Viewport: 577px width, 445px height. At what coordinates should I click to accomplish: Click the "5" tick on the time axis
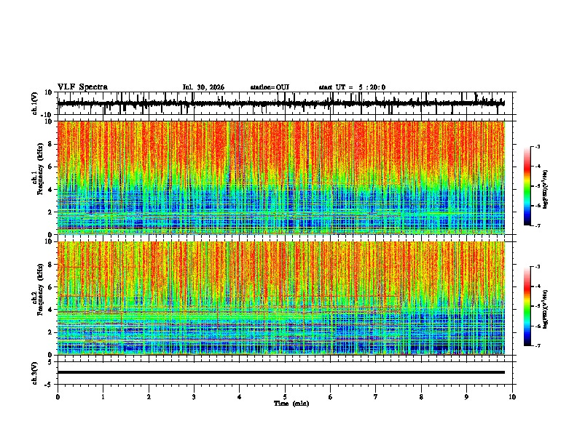tap(285, 397)
